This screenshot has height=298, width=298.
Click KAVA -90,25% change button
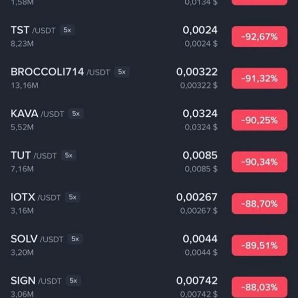[259, 120]
